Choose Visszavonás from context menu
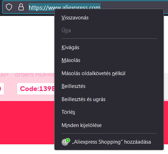 click(109, 18)
